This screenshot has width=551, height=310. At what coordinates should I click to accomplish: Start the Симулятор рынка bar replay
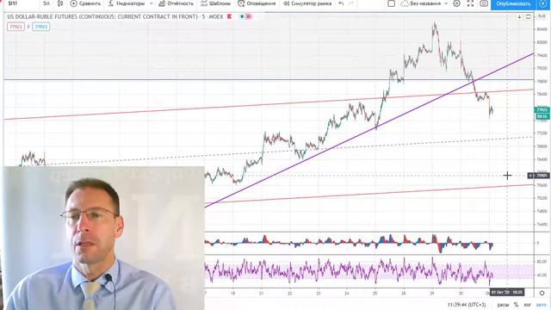[307, 3]
